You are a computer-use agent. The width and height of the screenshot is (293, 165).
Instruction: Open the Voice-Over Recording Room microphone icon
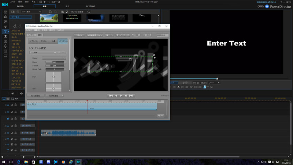click(x=5, y=46)
